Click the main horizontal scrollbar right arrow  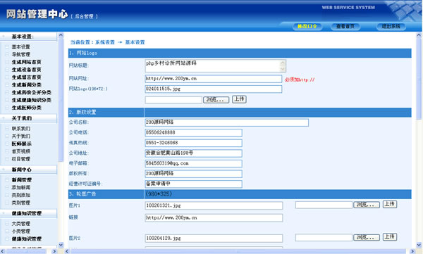(412, 251)
